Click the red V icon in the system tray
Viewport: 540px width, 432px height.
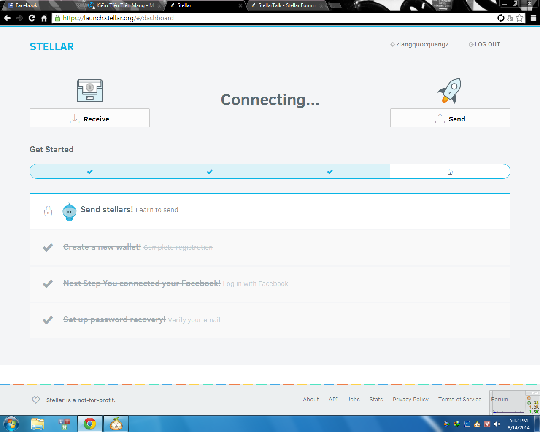click(487, 424)
